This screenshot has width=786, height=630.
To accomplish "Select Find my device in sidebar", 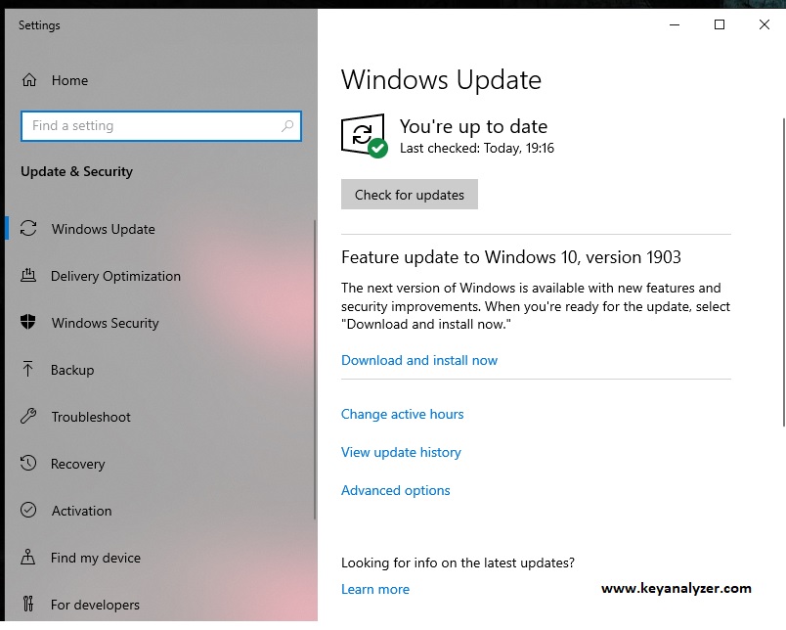I will [x=96, y=558].
